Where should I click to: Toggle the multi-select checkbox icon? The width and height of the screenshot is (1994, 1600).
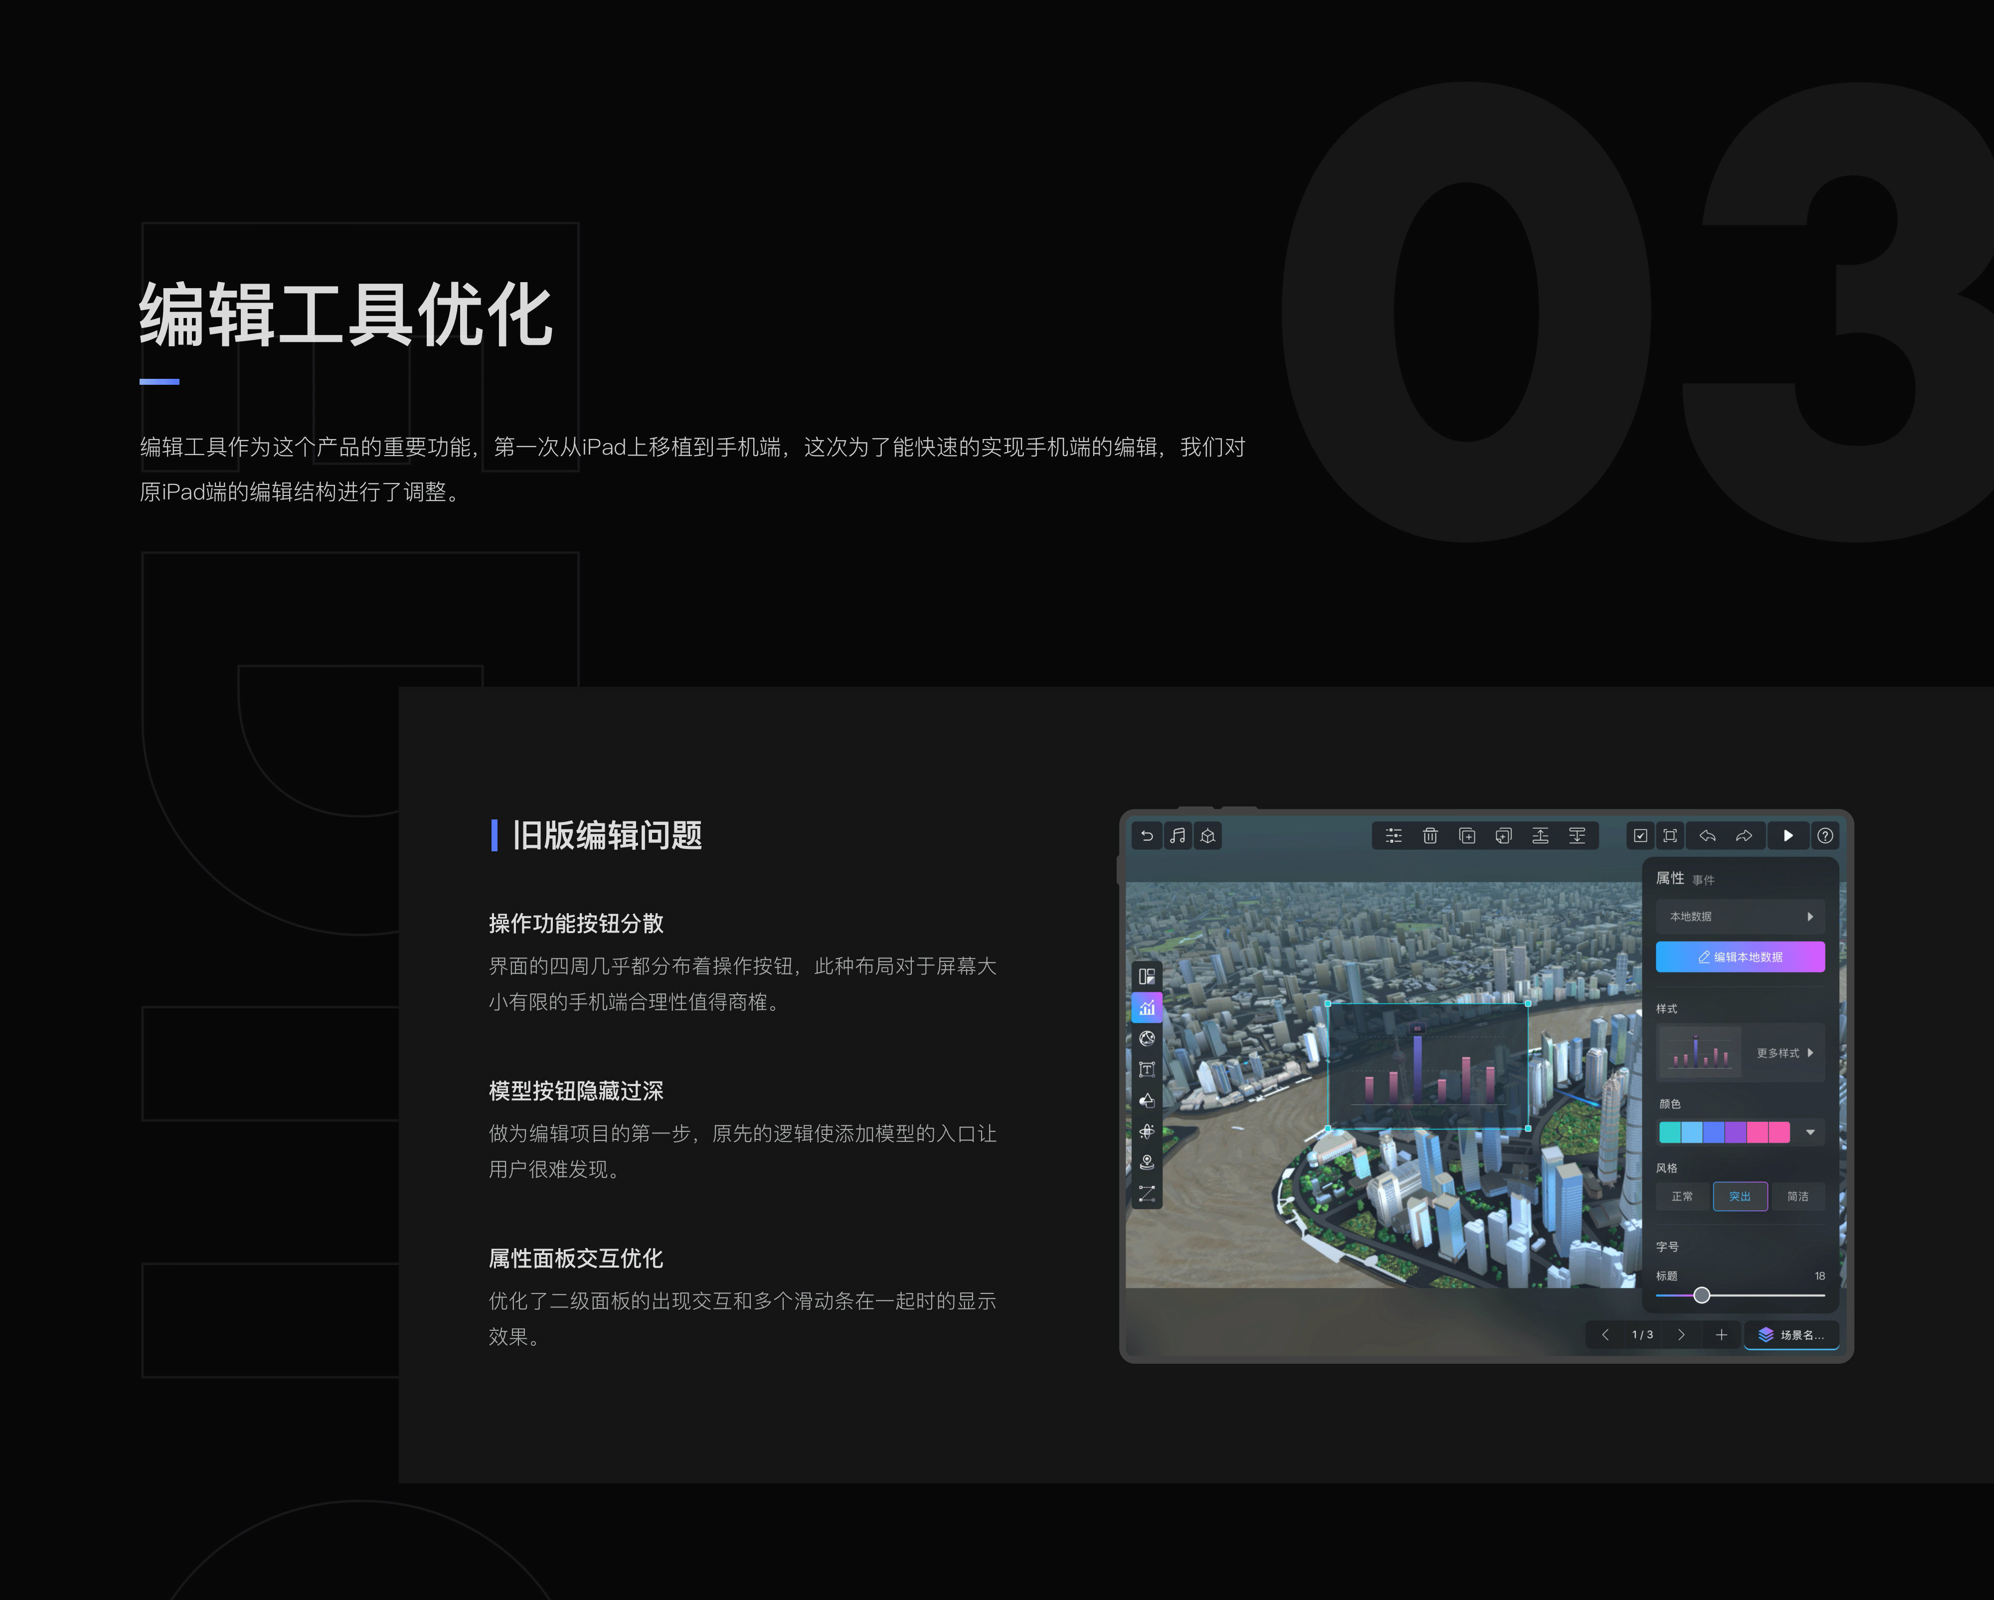click(1641, 836)
